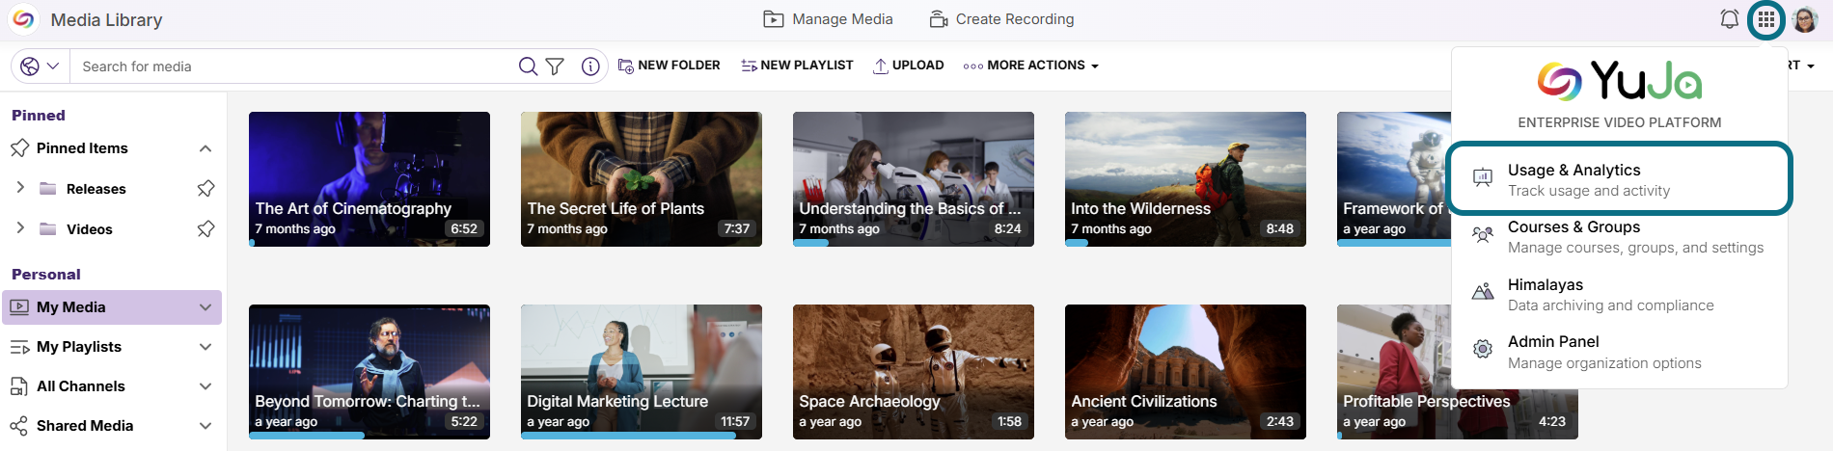Open the Create Recording link
Image resolution: width=1833 pixels, height=451 pixels.
coord(1001,19)
